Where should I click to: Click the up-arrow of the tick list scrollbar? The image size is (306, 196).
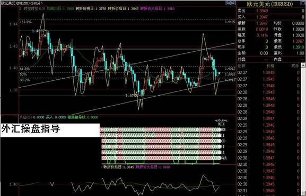[303, 66]
